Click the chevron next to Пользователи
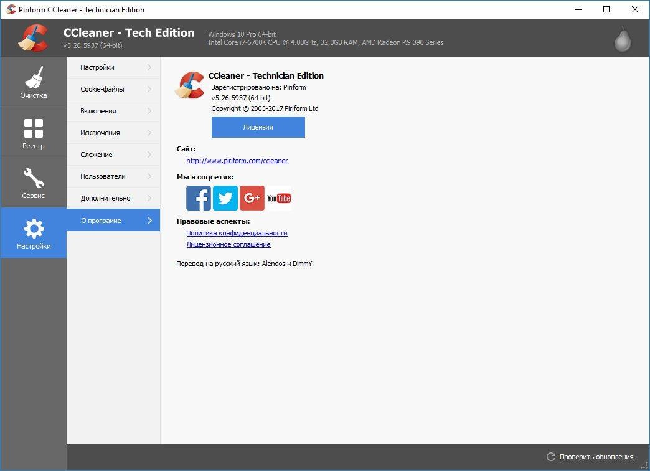 coord(149,176)
